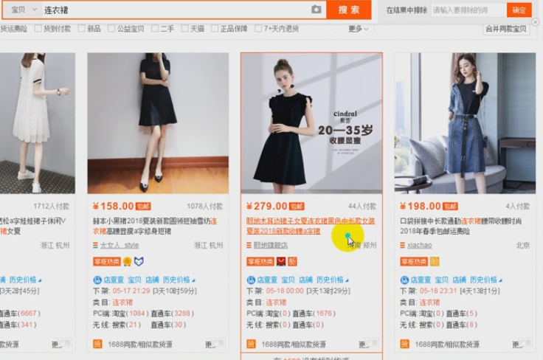Click the 确定 exclude confirm button

point(519,10)
